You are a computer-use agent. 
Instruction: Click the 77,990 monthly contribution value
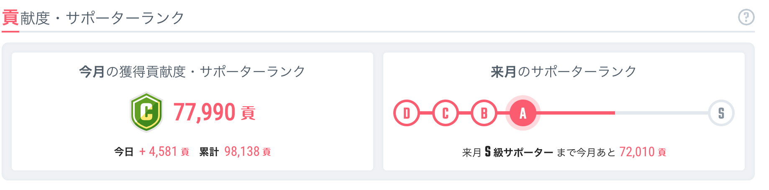pos(205,112)
